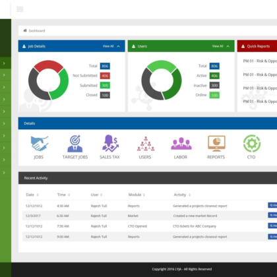Viewport: 277px width, 277px height.
Task: Click the '7:30 AM' time cell
Action: 63,226
